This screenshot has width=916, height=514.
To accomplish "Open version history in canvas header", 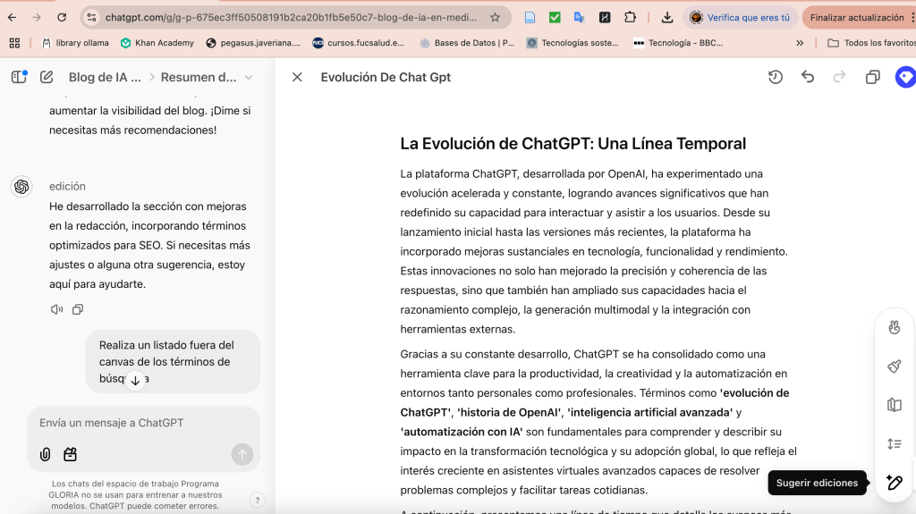I will (x=776, y=78).
